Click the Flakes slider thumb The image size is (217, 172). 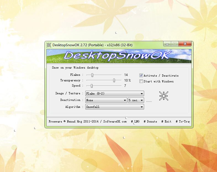pyautogui.click(x=92, y=75)
